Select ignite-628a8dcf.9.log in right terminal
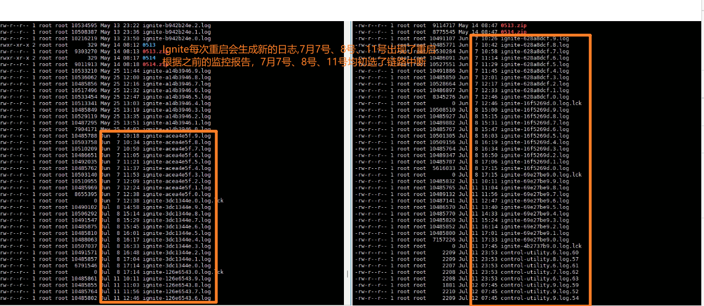Image resolution: width=704 pixels, height=306 pixels. click(x=535, y=38)
